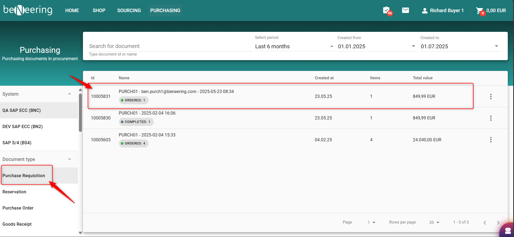Select SAP S/4 (BS4) system

click(17, 143)
